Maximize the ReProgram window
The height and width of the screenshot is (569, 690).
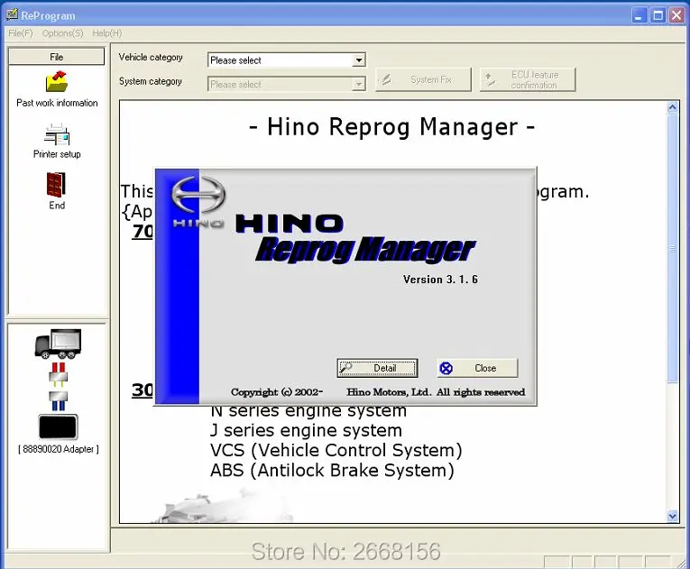pyautogui.click(x=658, y=16)
